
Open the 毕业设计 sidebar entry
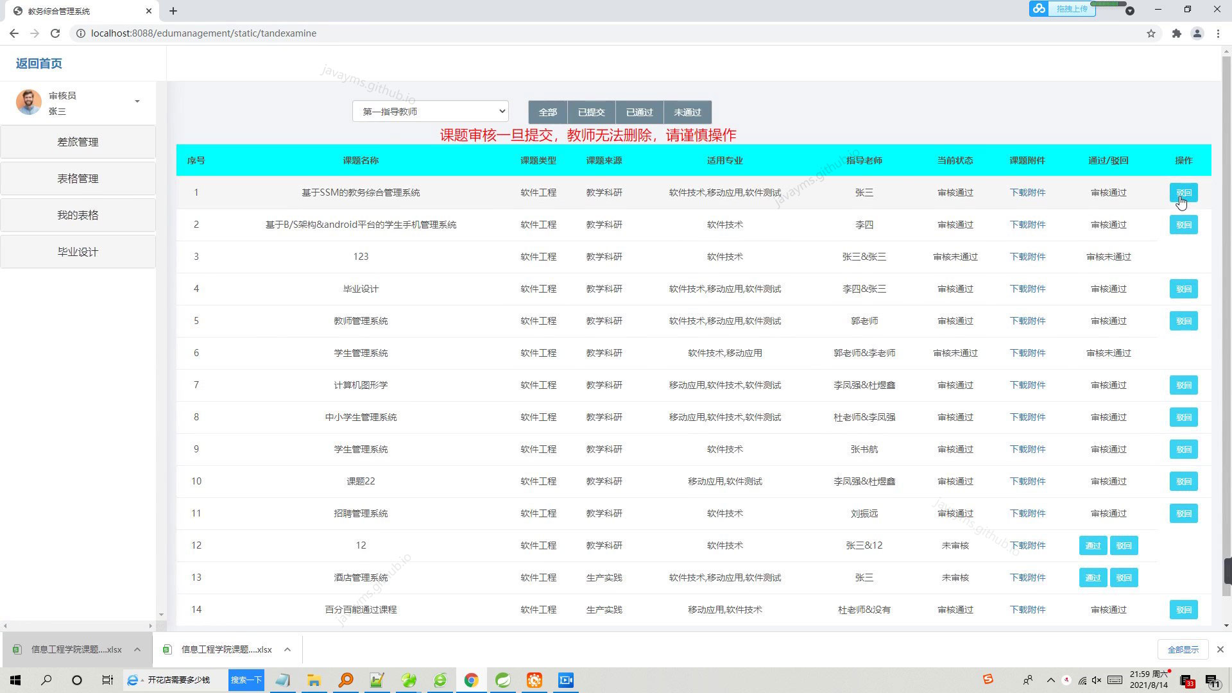click(x=78, y=252)
